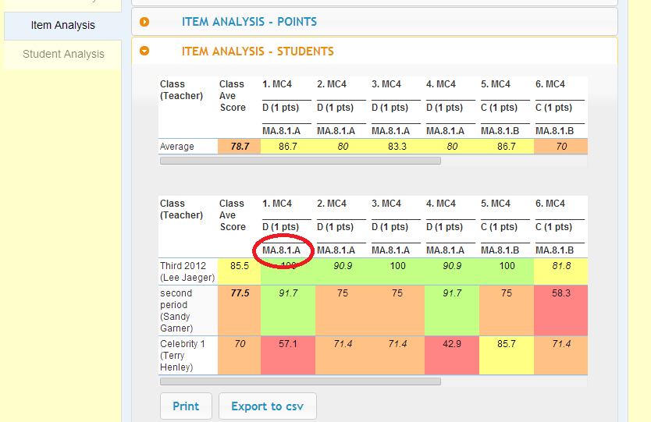
Task: Click the Print button
Action: tap(186, 406)
